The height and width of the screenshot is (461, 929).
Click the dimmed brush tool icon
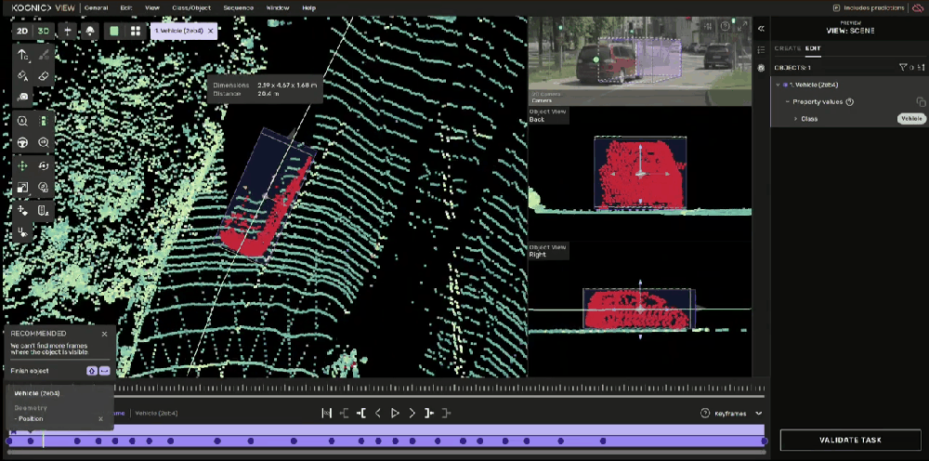44,55
